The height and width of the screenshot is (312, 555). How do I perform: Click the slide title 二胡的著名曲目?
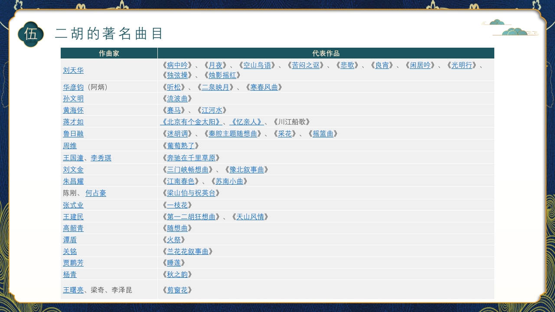click(109, 34)
